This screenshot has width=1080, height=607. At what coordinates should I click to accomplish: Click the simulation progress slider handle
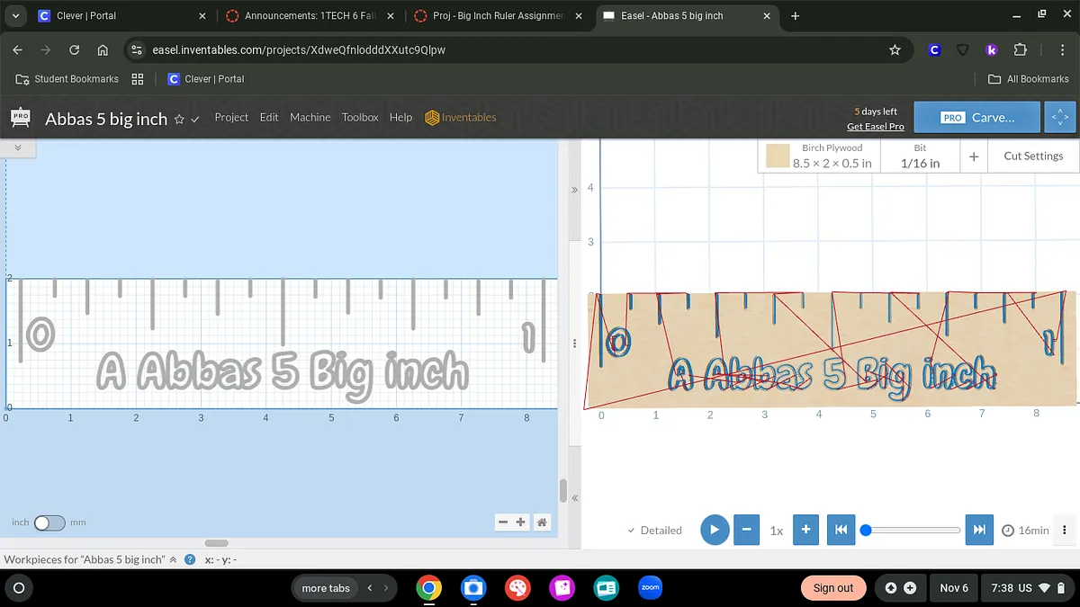866,530
